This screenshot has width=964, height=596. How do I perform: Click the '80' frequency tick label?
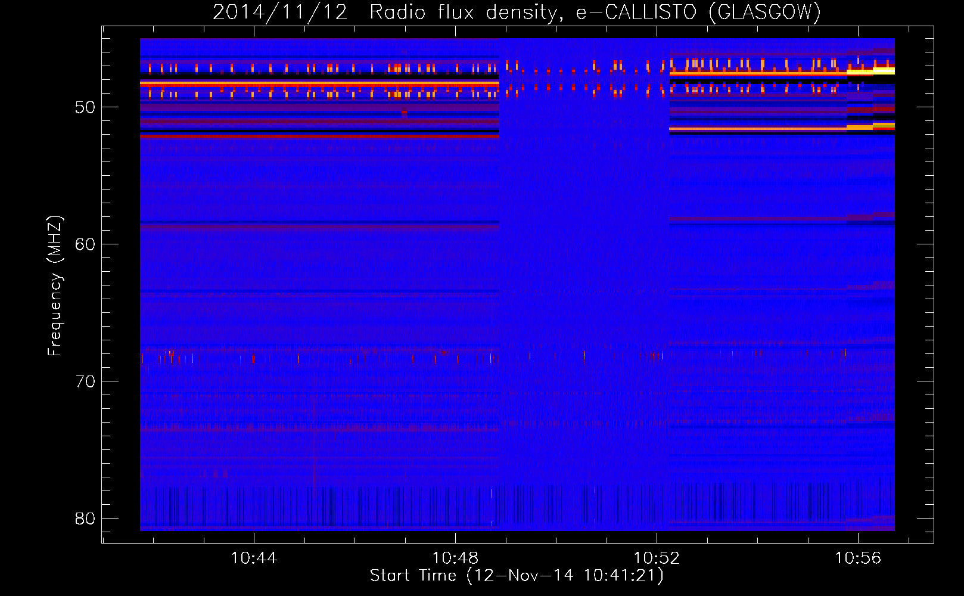point(85,519)
